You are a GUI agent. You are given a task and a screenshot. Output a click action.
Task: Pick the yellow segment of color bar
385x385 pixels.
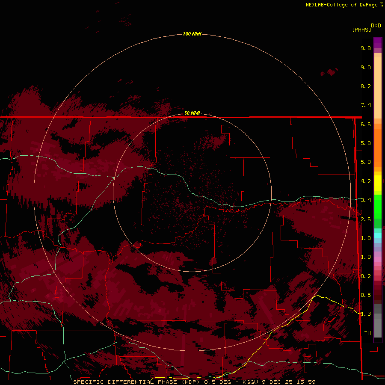378,183
